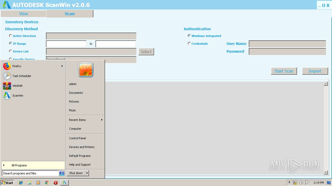The image size is (332, 186).
Task: Minimize ScanWin with underscore button
Action: pos(319,5)
